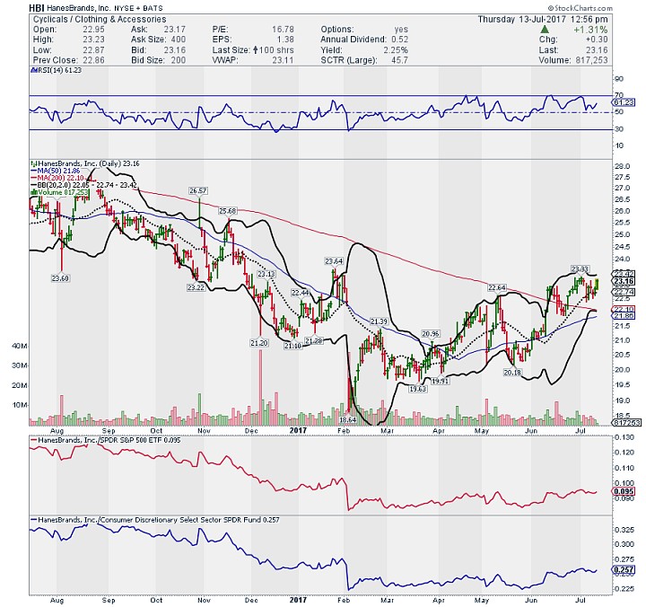Click the Ask value 23.17
This screenshot has width=646, height=607.
pyautogui.click(x=175, y=30)
